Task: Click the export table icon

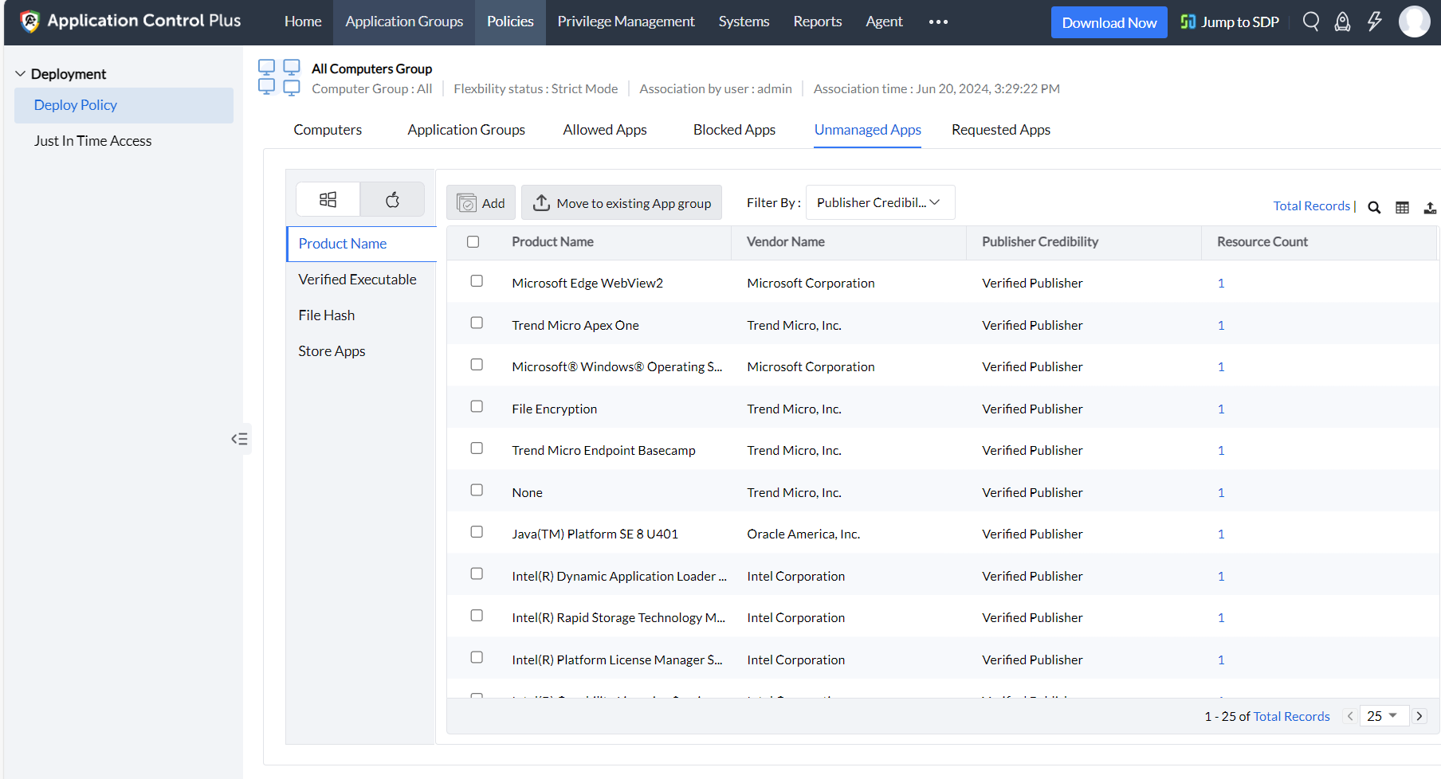Action: pos(1430,207)
